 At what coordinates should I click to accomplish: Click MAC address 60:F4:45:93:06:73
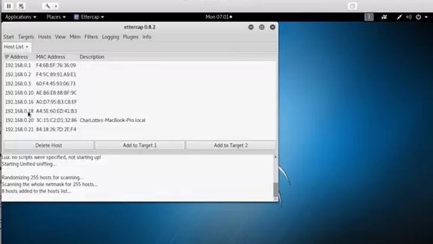click(55, 83)
